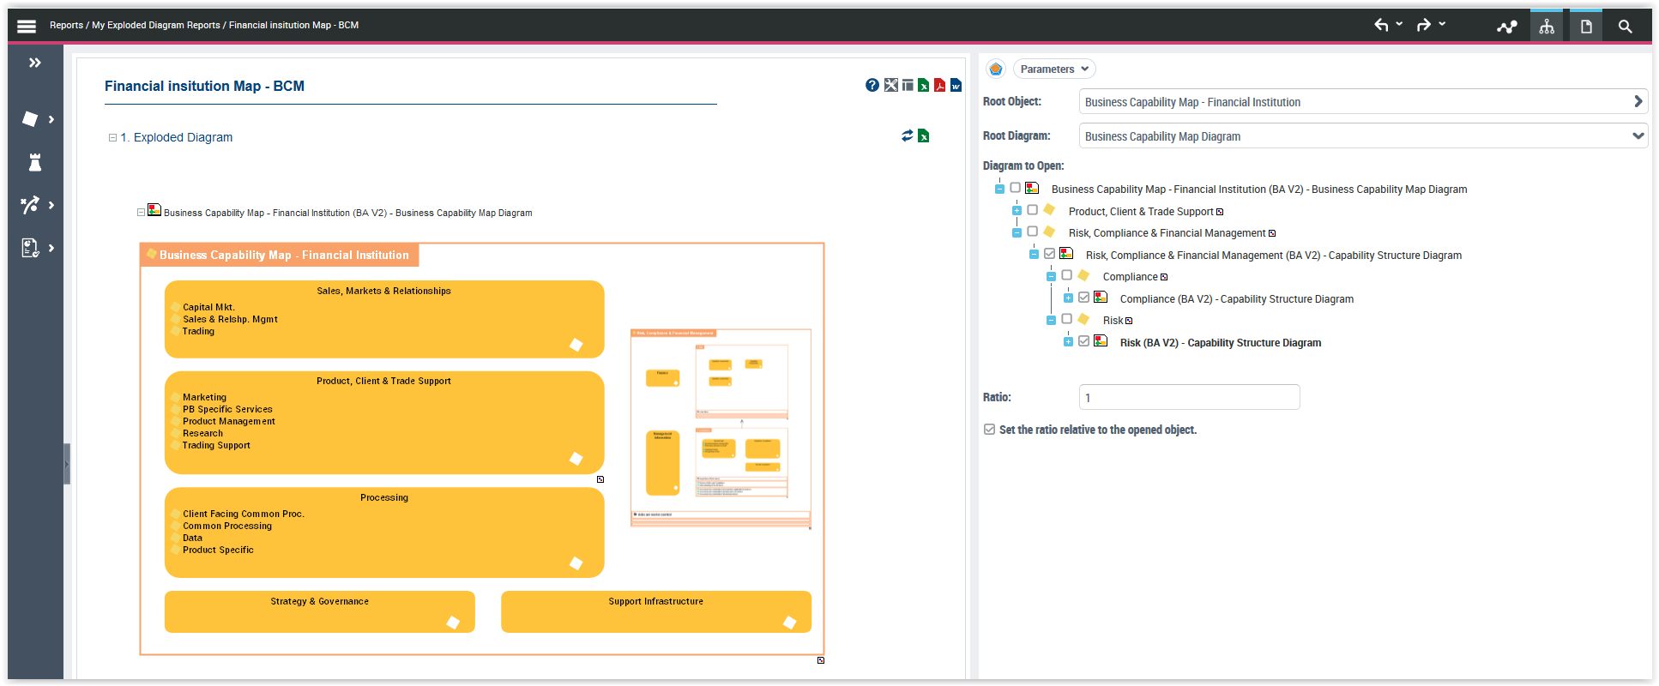
Task: Export report to Word document
Action: 956,85
